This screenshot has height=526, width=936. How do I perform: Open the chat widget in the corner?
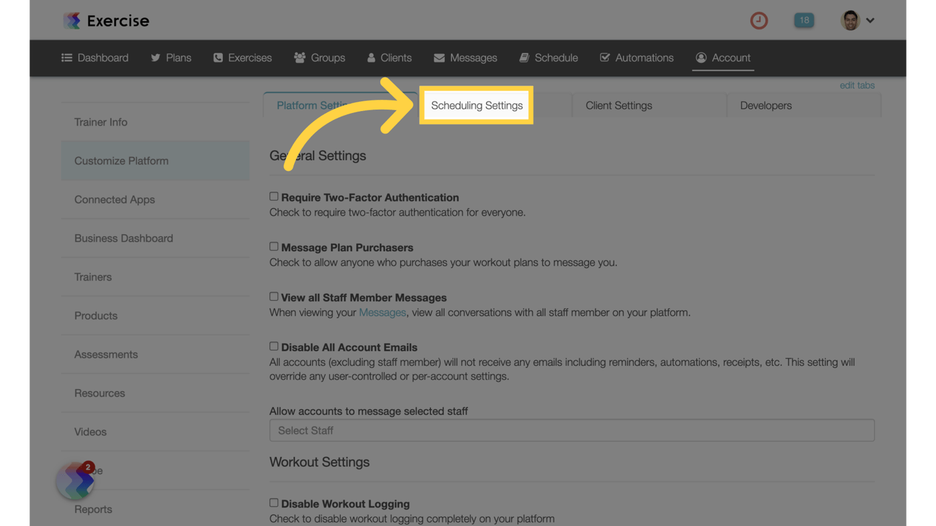(74, 481)
